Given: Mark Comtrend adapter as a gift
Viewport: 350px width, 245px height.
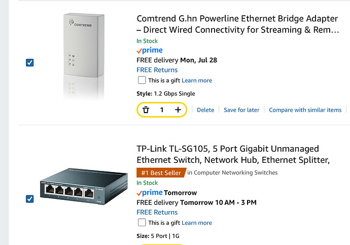Looking at the screenshot, I should 142,80.
